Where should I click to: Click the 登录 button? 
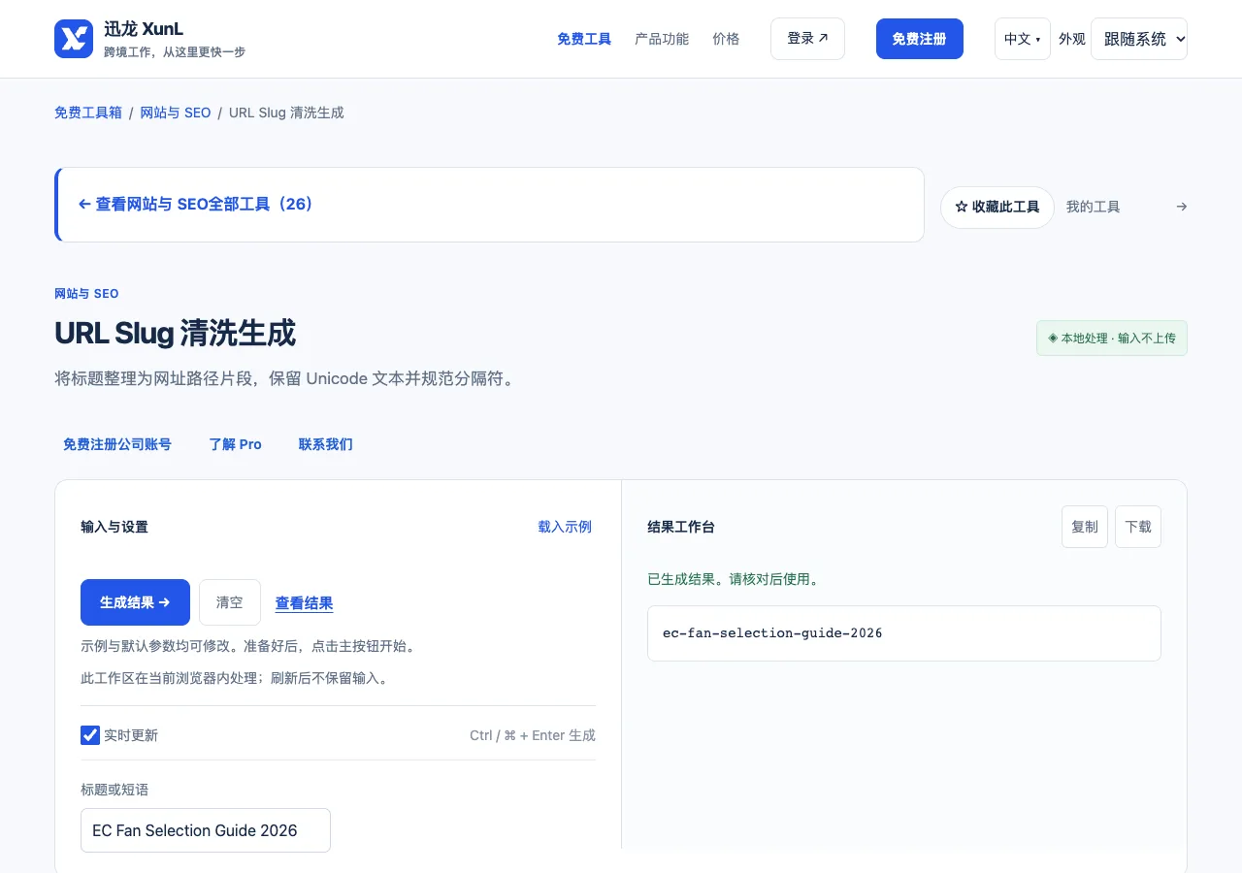click(807, 39)
